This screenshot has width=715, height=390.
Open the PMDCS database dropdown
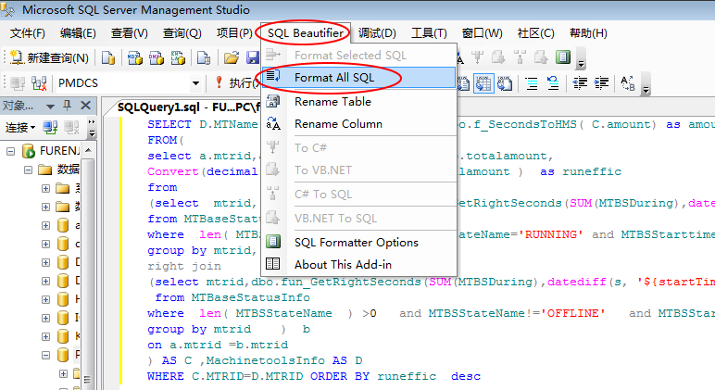[x=195, y=83]
